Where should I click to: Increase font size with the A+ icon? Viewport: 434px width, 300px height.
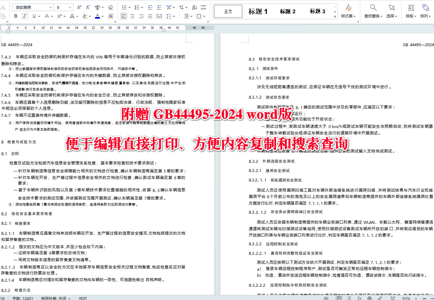pyautogui.click(x=79, y=7)
